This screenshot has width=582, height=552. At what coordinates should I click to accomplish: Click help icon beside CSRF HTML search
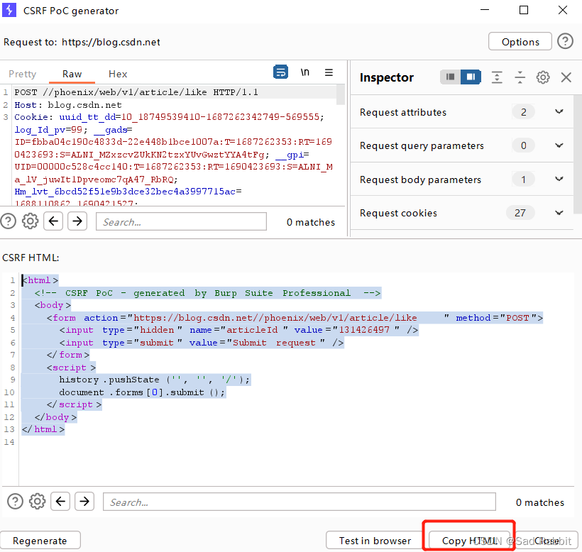pyautogui.click(x=15, y=502)
